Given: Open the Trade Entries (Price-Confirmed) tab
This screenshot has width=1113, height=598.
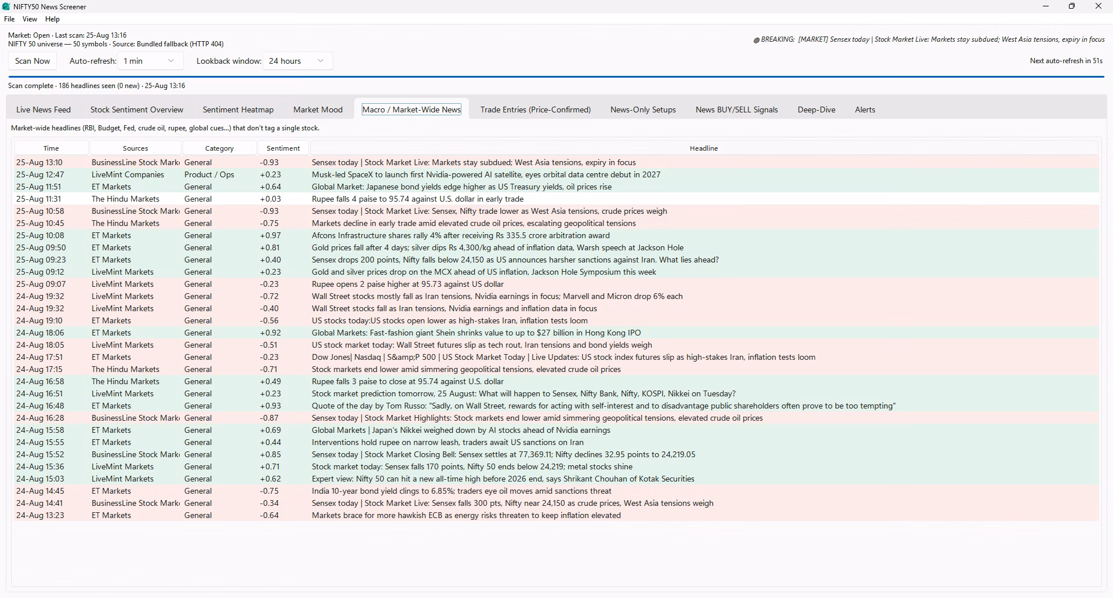Looking at the screenshot, I should pyautogui.click(x=536, y=110).
